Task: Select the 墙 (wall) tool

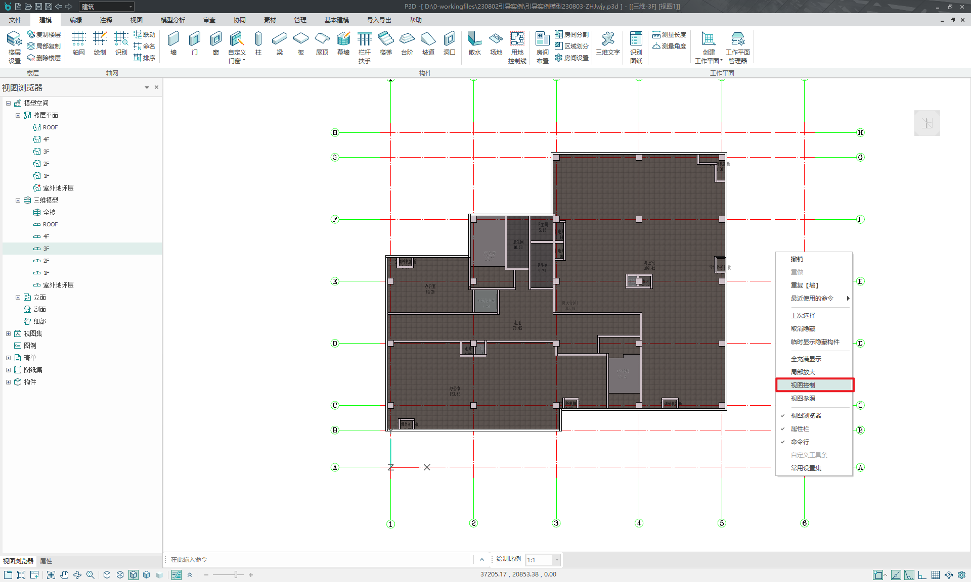Action: pyautogui.click(x=173, y=42)
